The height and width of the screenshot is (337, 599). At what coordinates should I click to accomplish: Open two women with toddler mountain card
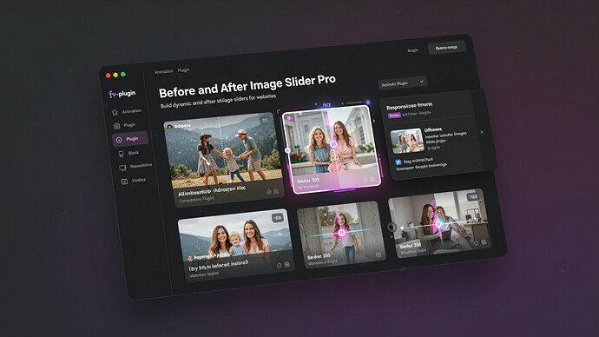coord(236,245)
